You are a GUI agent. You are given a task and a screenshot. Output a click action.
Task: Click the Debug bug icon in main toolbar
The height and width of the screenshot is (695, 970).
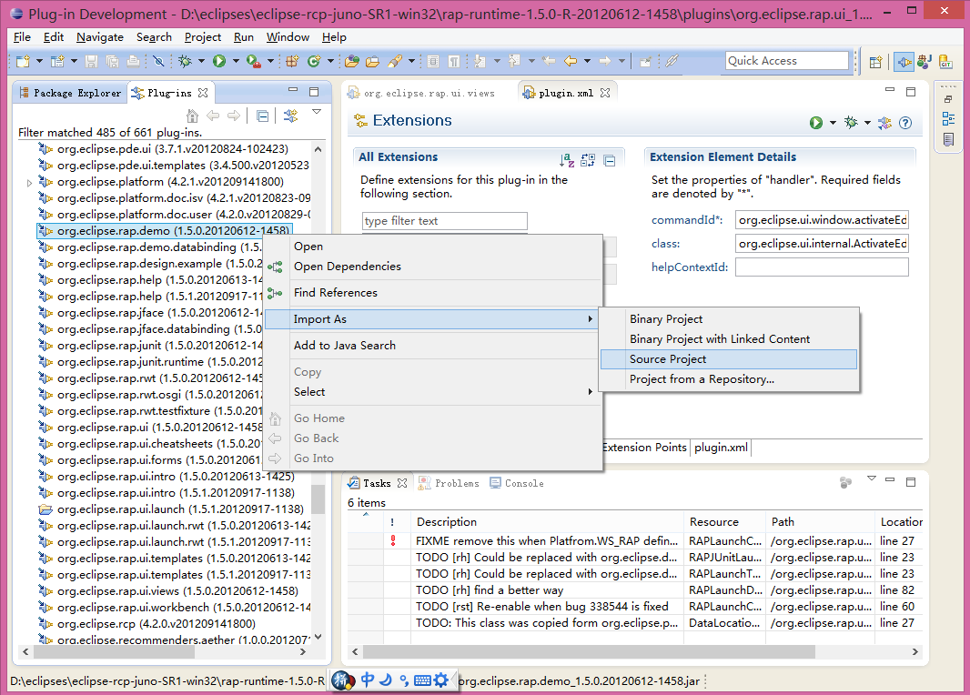185,61
